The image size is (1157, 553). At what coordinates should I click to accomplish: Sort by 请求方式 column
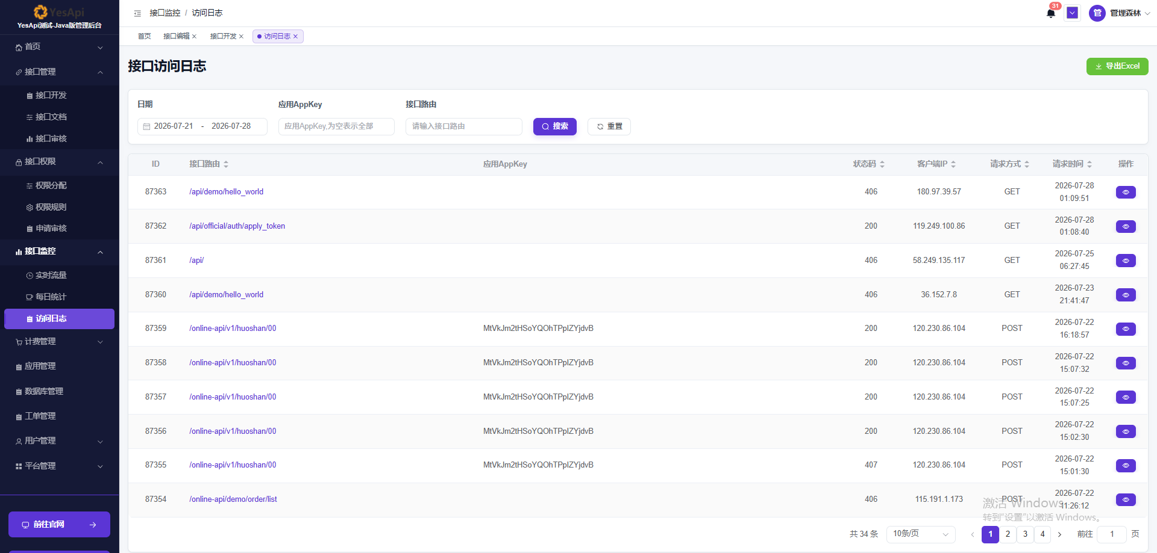pyautogui.click(x=1027, y=164)
